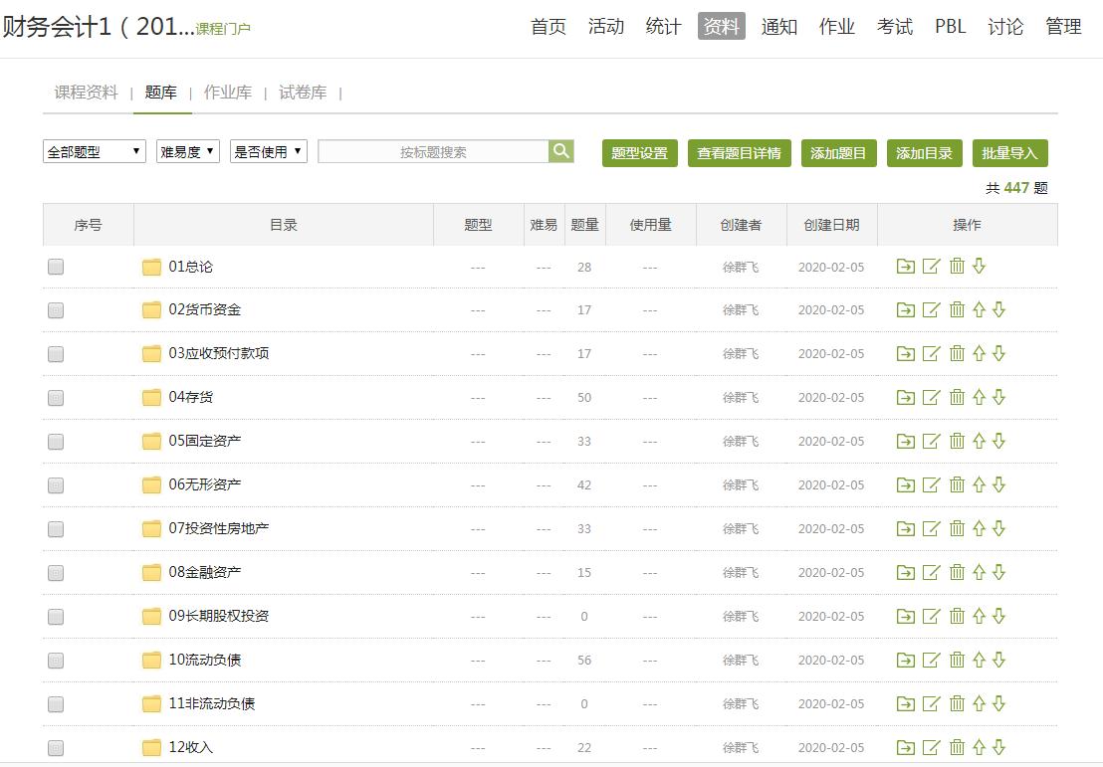Click the 按标题搜索 search field

(433, 152)
